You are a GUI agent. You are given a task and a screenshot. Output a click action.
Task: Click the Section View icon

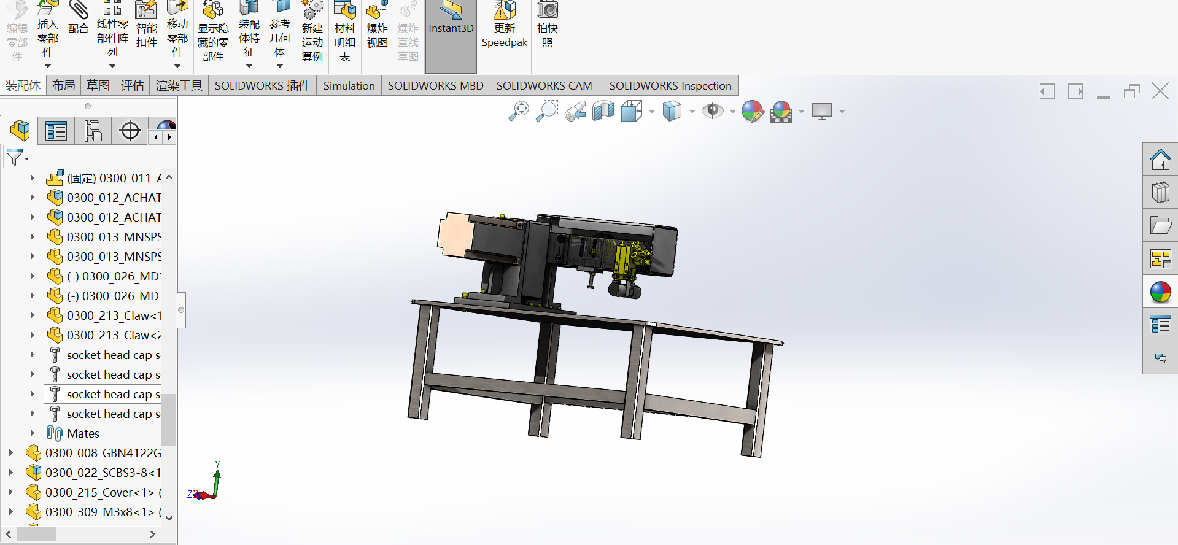(603, 111)
